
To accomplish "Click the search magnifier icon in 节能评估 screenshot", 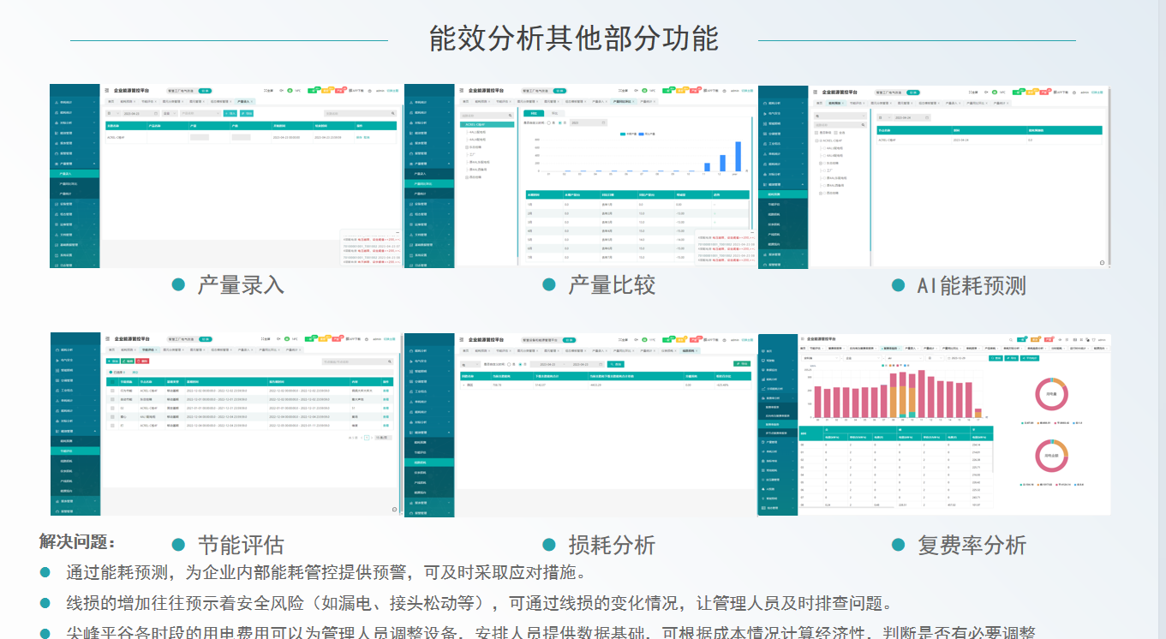I will [390, 361].
